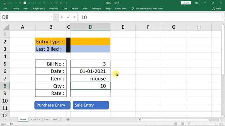The width and height of the screenshot is (225, 126).
Task: Select column H header
Action: 199,27
